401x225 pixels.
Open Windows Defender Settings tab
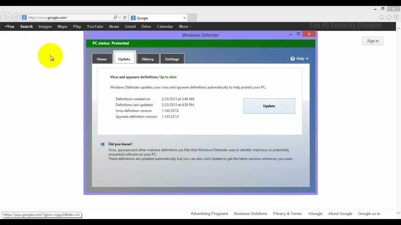pos(172,59)
